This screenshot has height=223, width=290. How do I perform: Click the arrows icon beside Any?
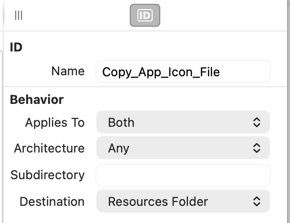(257, 148)
